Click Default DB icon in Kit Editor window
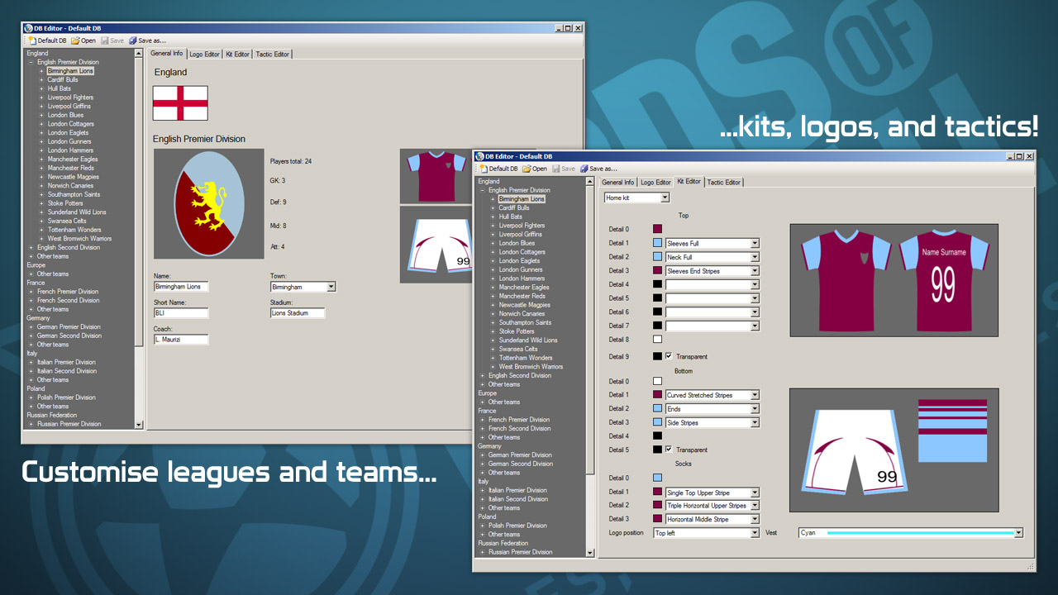Image resolution: width=1058 pixels, height=595 pixels. pyautogui.click(x=484, y=169)
